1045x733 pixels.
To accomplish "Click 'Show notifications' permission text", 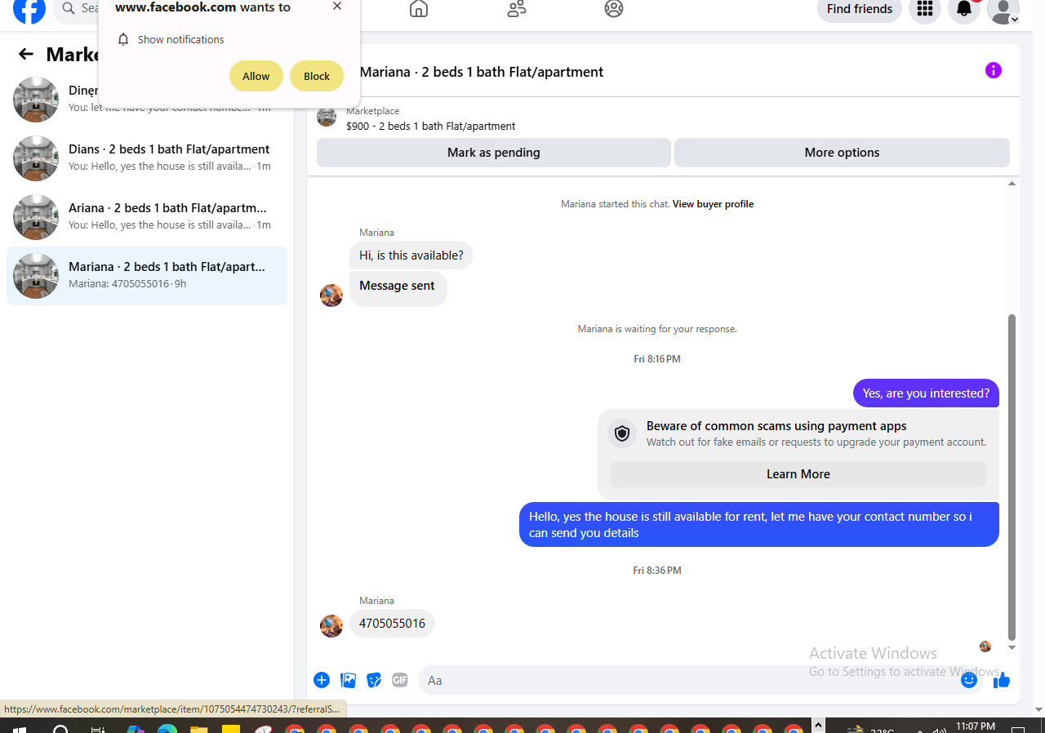I will (180, 40).
